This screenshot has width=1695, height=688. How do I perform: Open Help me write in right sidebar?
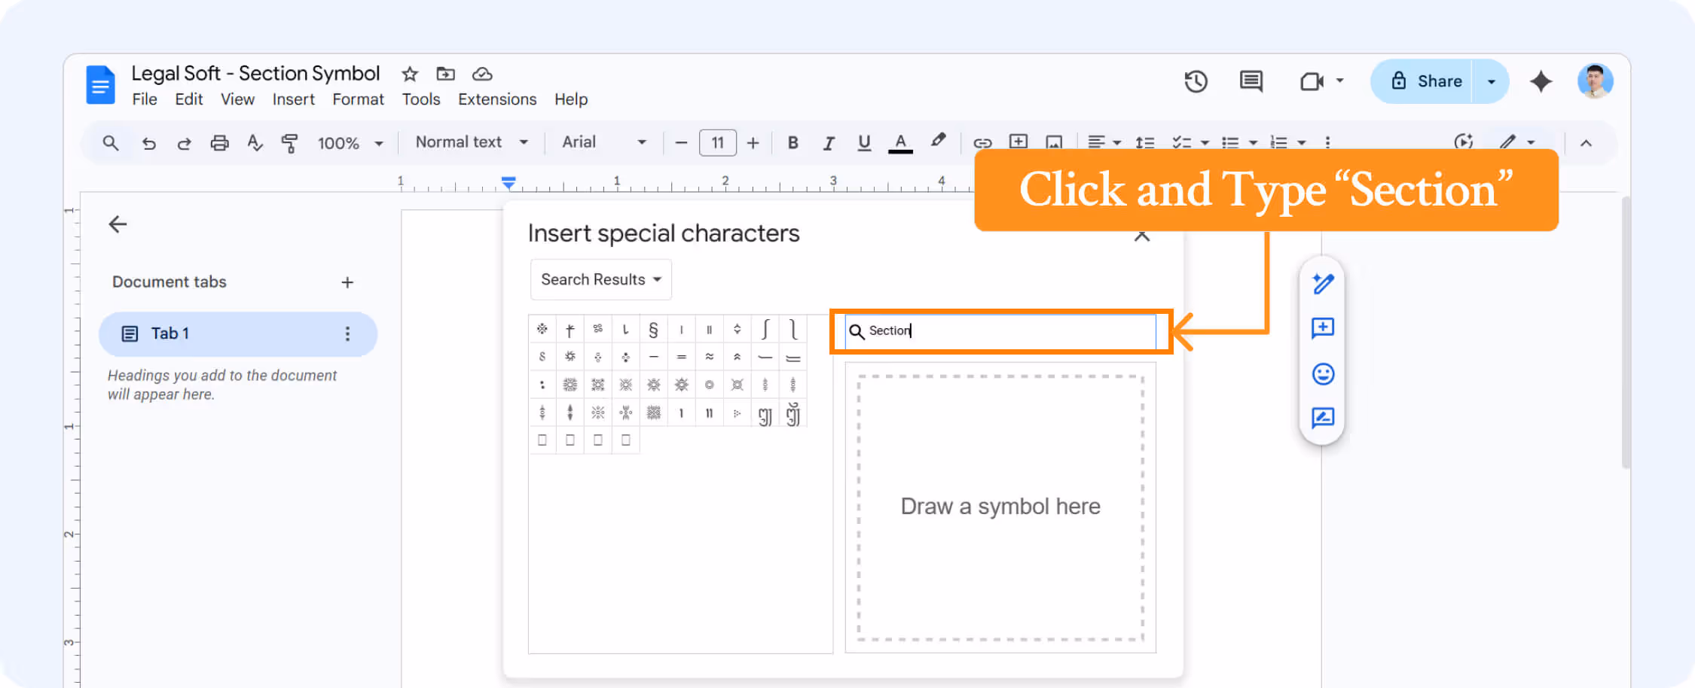[x=1324, y=284]
